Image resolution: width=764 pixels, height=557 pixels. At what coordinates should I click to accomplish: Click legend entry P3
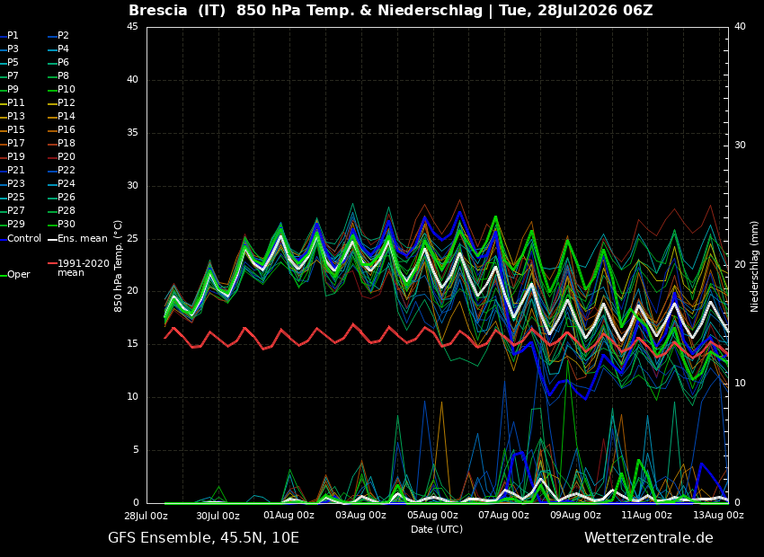(13, 49)
